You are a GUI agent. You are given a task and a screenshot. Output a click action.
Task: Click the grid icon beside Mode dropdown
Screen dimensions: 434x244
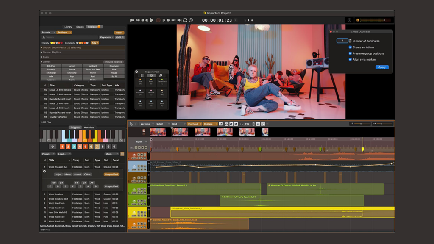[x=122, y=154]
